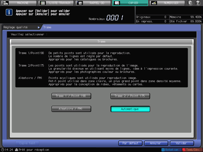This screenshot has width=203, height=152.
Task: Click the Aléatoire / FM1 description text
Action: click(115, 81)
